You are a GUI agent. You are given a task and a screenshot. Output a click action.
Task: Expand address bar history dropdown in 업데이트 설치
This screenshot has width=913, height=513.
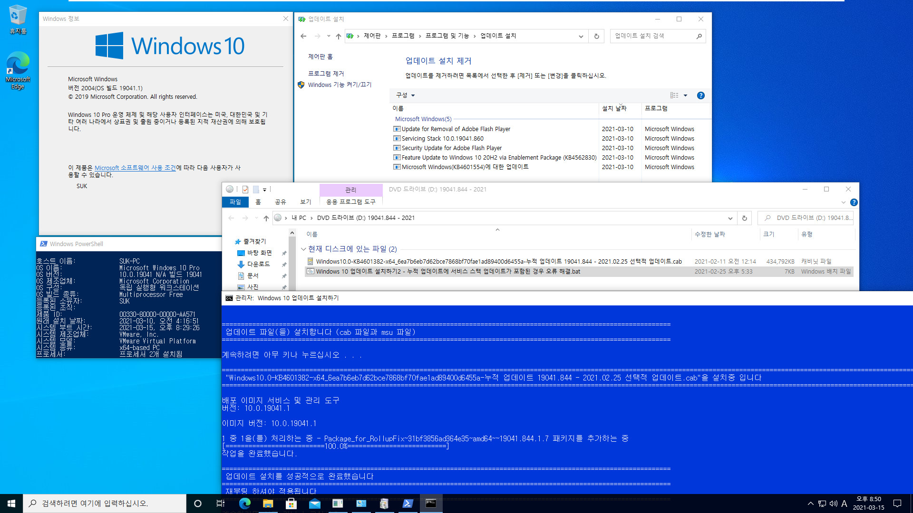[581, 36]
